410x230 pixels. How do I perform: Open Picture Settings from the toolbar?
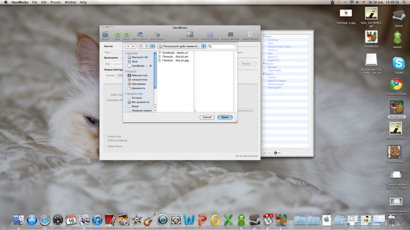click(190, 35)
